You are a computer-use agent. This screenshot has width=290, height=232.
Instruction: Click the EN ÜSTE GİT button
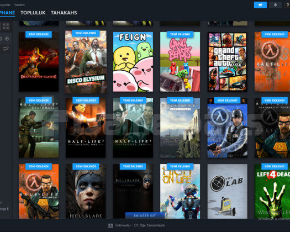click(145, 216)
